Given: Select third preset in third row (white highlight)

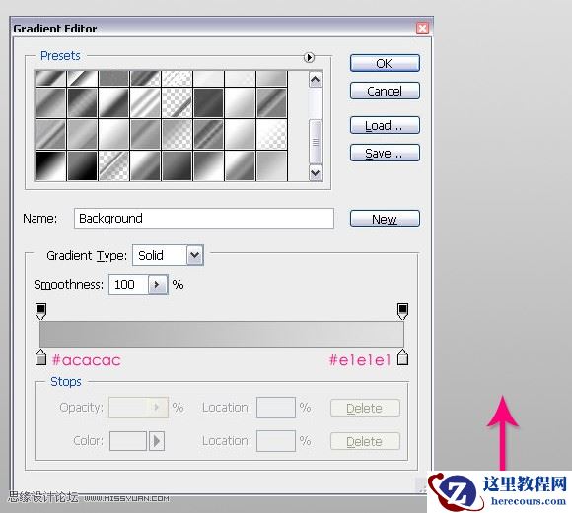Looking at the screenshot, I should click(x=114, y=135).
